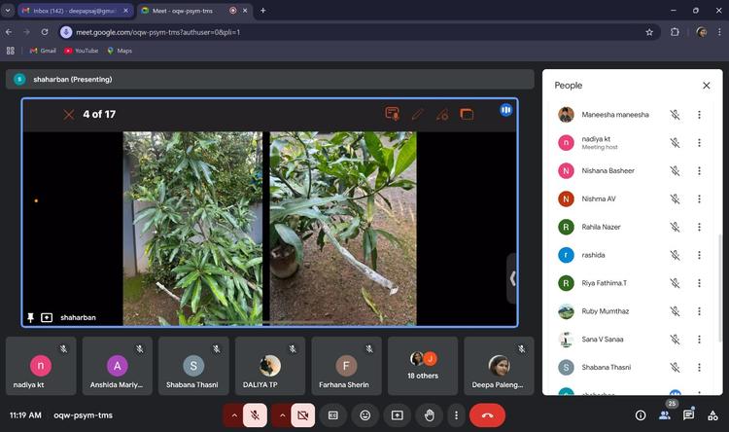
Task: Click the red leave call button
Action: point(487,414)
